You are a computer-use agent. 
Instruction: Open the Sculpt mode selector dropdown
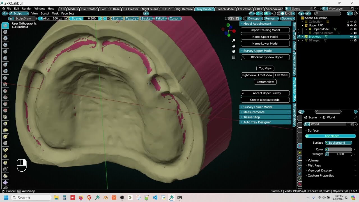point(19,13)
